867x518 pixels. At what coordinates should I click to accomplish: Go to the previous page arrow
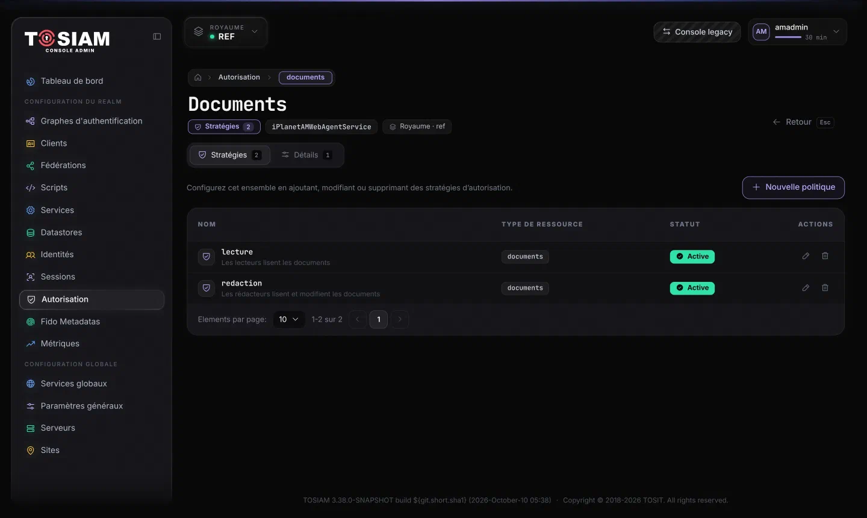click(358, 319)
